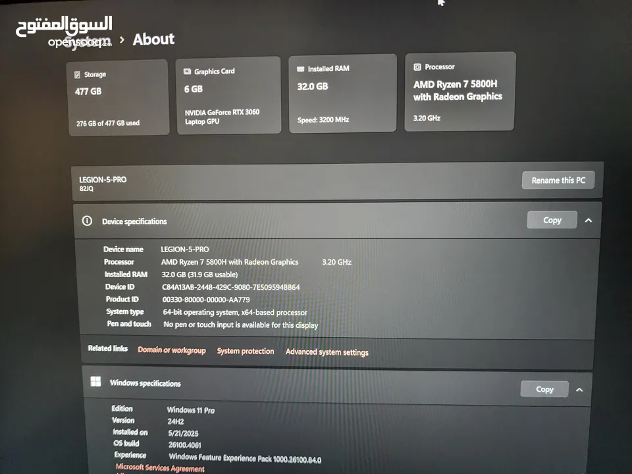This screenshot has height=474, width=632.
Task: Select the LEGION-5-PRO PC name header
Action: click(x=103, y=180)
